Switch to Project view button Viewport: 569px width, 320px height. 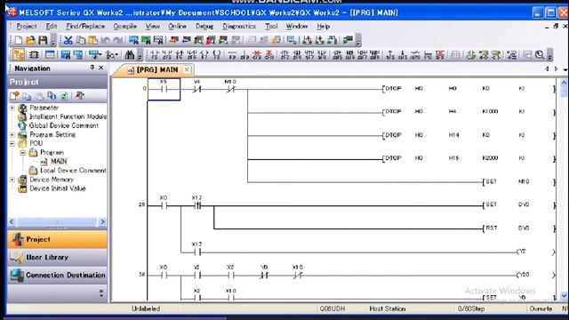[x=57, y=239]
